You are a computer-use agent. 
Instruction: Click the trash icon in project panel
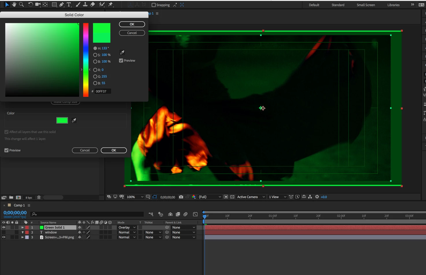[x=39, y=197]
